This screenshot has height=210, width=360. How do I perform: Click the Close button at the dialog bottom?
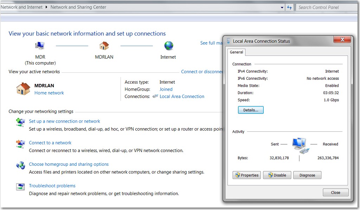(336, 192)
